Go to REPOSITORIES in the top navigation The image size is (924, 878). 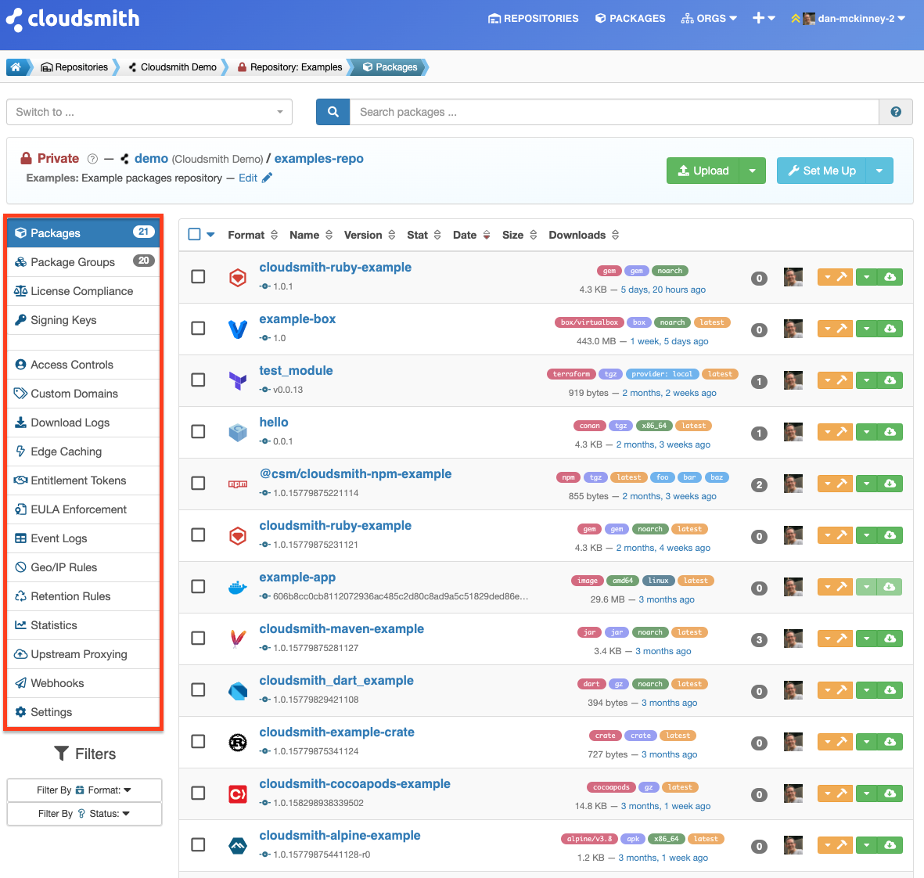pos(534,19)
